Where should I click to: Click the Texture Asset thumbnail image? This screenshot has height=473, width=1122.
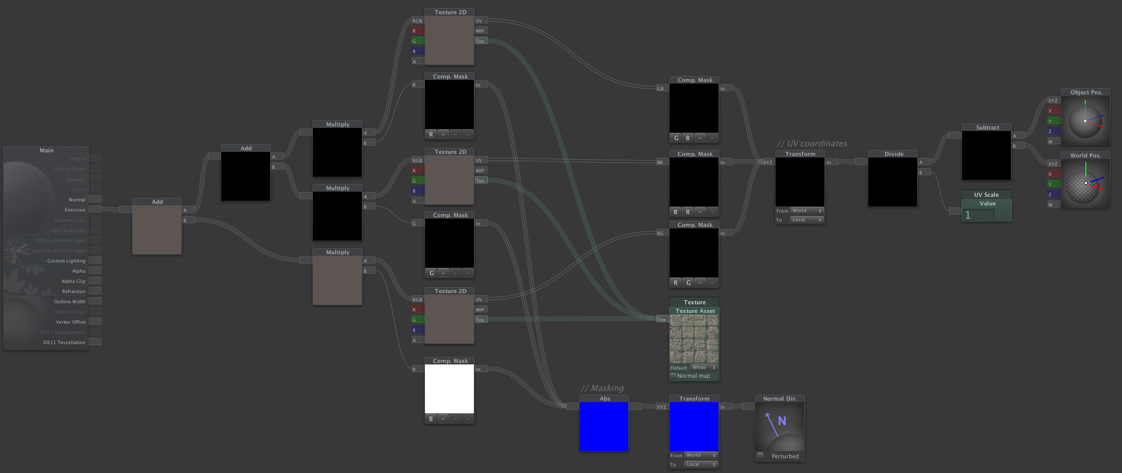click(x=694, y=338)
